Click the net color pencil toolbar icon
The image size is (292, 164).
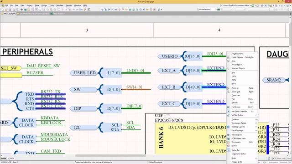click(x=159, y=10)
